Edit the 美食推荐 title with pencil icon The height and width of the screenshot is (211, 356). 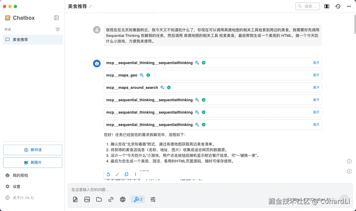(x=90, y=6)
